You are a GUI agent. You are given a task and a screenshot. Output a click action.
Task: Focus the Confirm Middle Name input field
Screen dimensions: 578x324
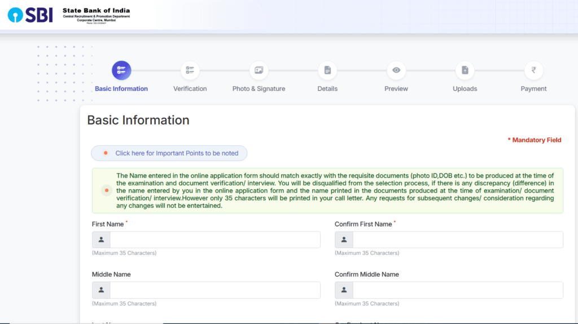coord(458,290)
